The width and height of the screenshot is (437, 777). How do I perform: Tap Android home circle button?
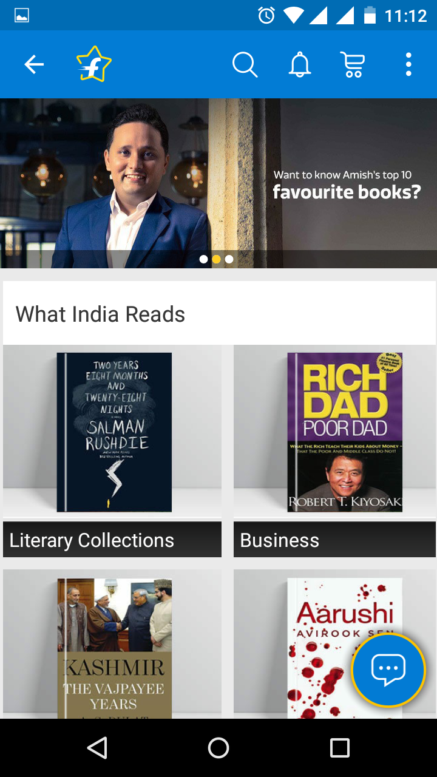[218, 748]
